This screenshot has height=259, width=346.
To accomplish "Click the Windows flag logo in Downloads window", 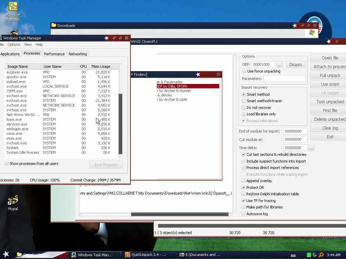I will (312, 33).
